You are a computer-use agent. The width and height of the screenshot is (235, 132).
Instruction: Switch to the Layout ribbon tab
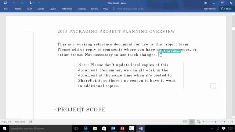[53, 9]
